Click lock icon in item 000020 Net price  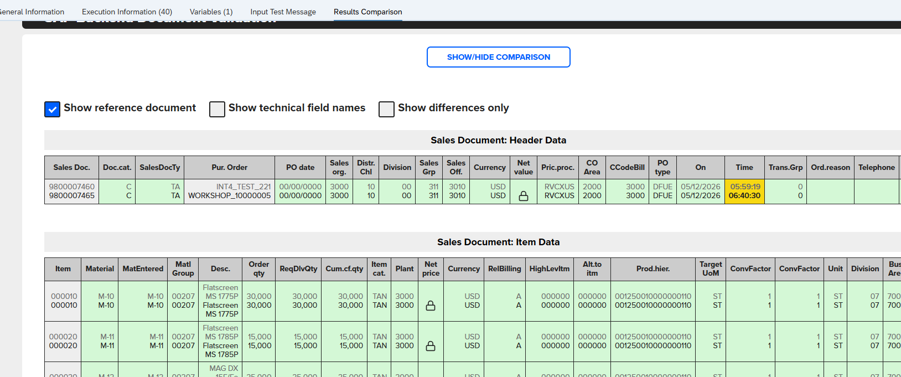coord(431,346)
